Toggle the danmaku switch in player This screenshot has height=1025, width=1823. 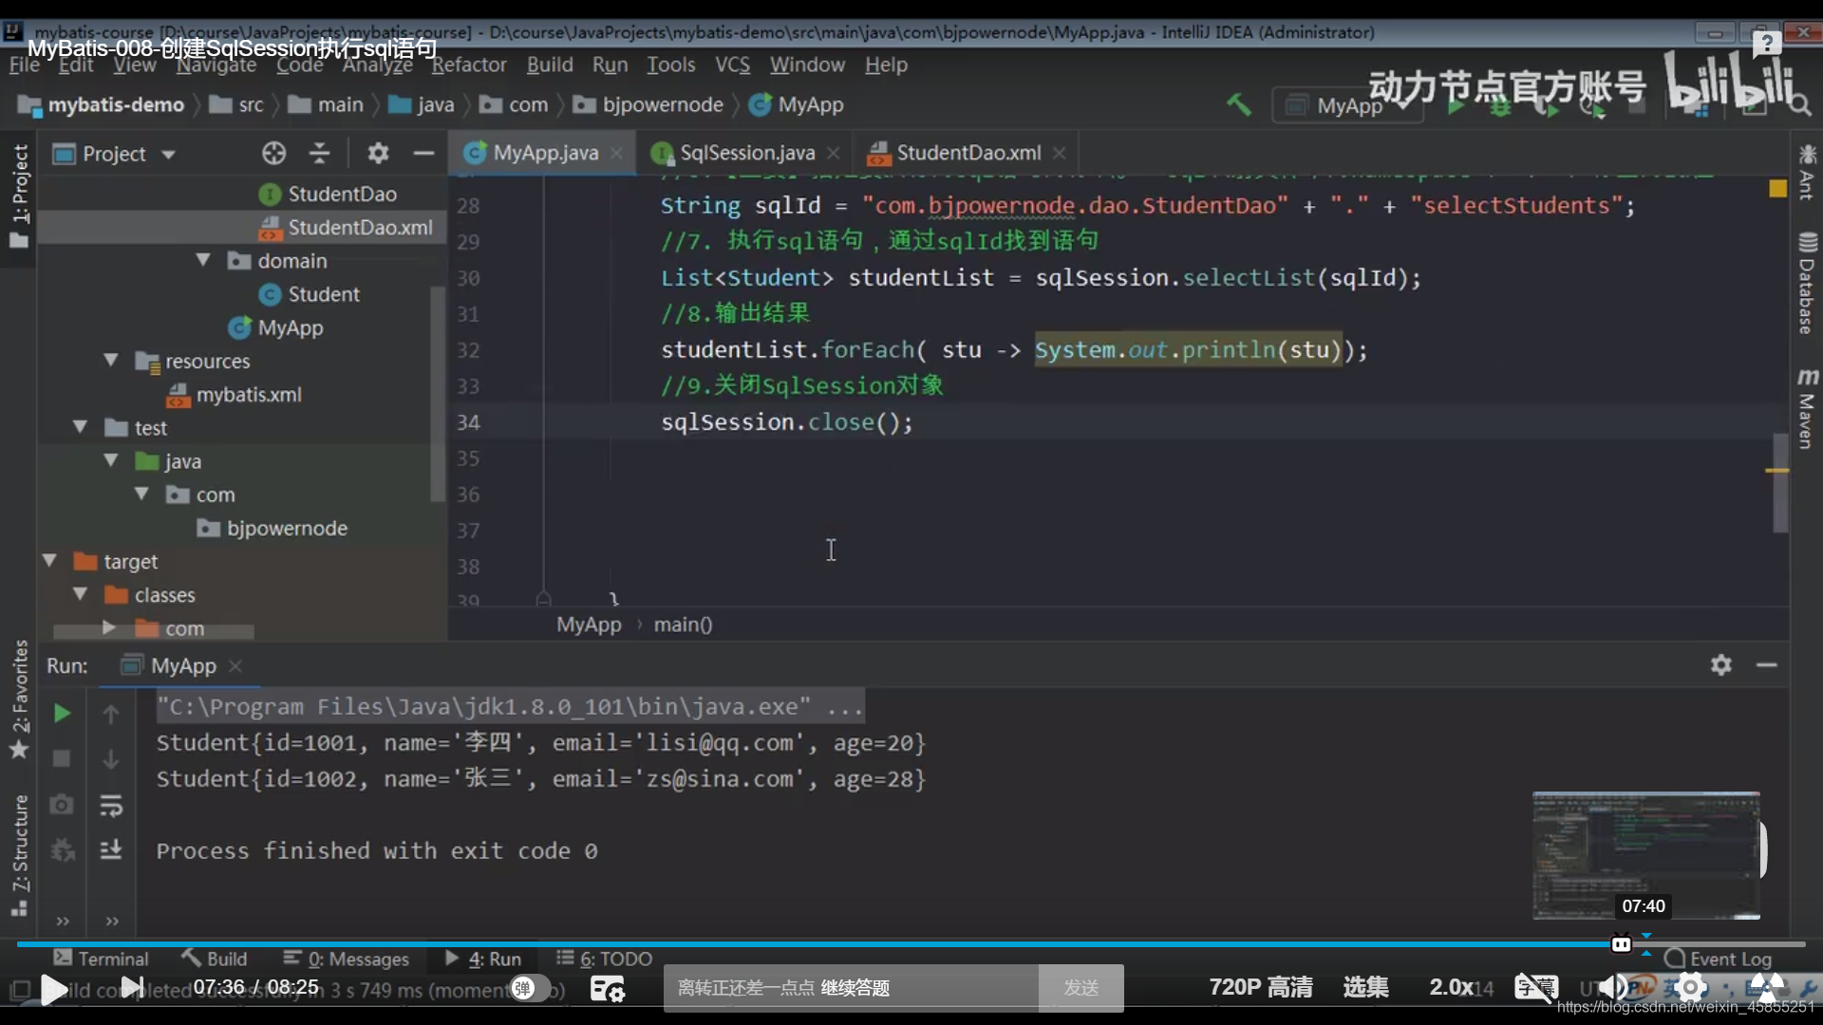[531, 988]
